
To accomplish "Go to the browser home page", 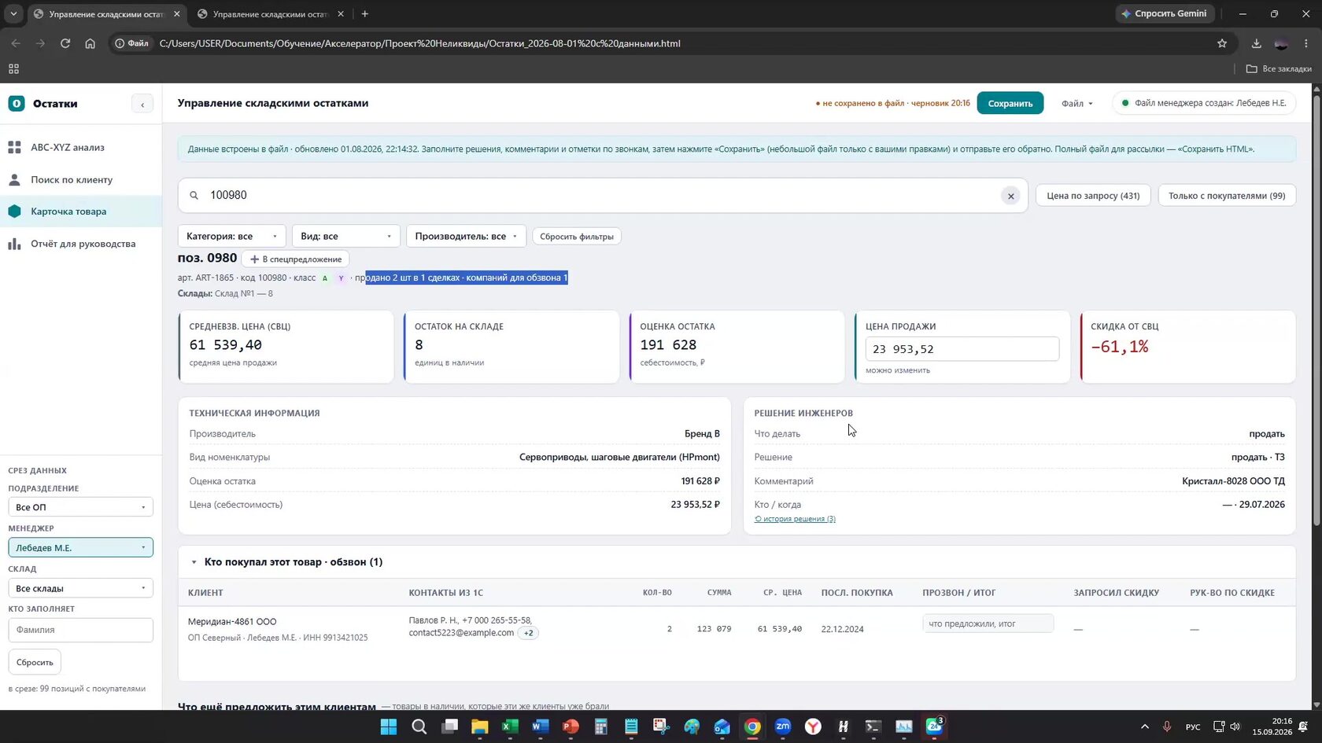I will (x=90, y=43).
